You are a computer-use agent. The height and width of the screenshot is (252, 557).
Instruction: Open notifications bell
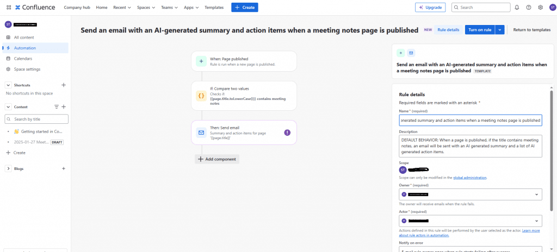pos(517,8)
